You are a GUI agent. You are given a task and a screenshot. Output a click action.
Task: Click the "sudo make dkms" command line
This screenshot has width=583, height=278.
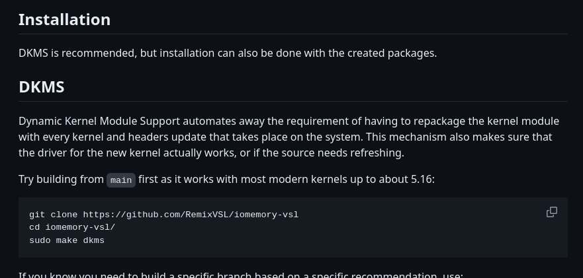(x=67, y=240)
